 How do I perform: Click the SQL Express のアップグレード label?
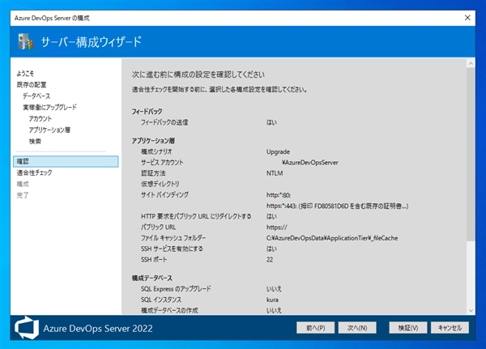[x=176, y=289]
